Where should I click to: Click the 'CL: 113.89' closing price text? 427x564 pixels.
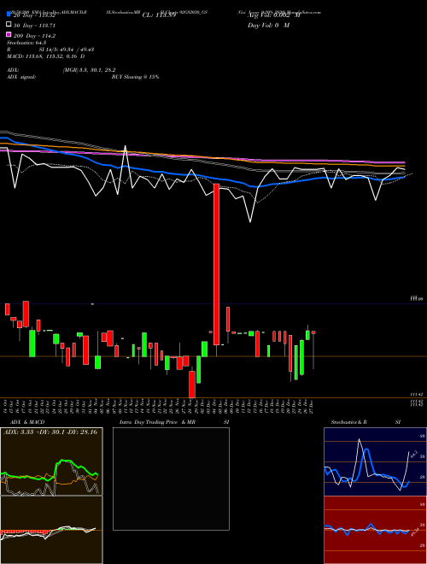(159, 15)
